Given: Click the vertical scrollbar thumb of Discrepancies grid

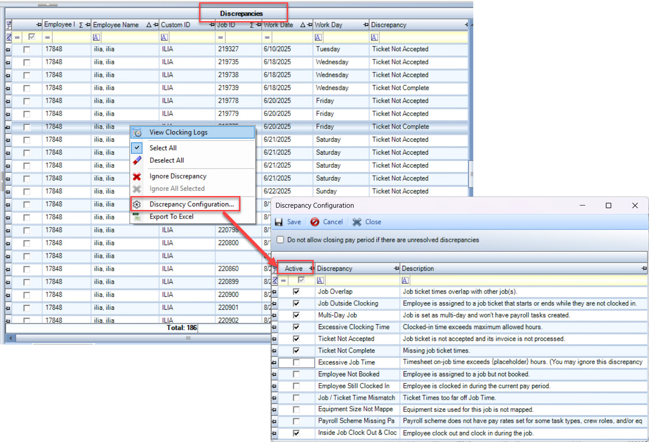Looking at the screenshot, I should [x=471, y=174].
